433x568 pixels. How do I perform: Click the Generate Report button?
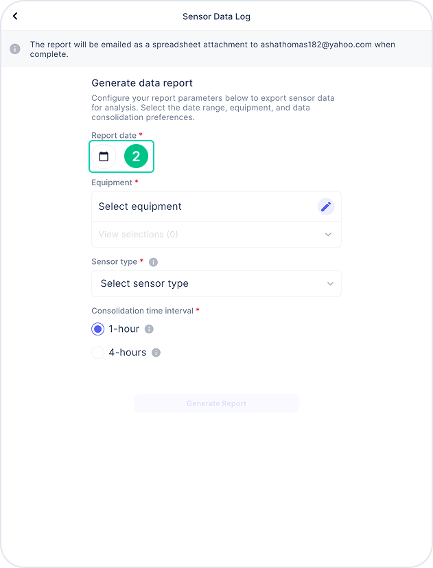point(216,403)
